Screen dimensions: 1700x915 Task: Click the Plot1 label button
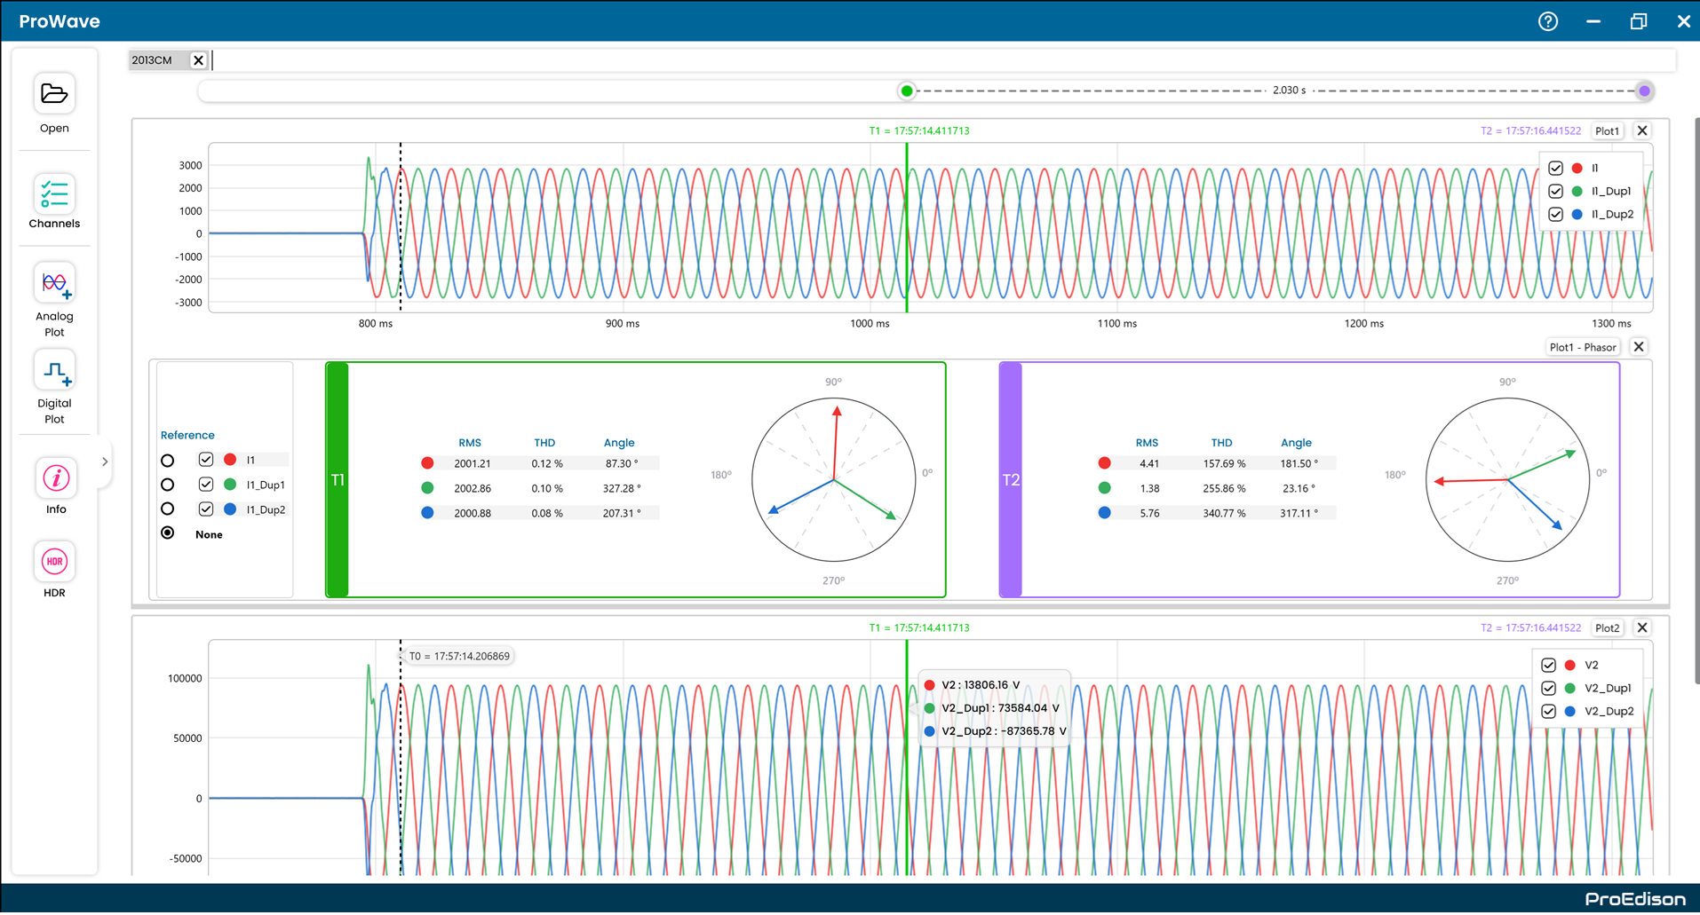tap(1607, 130)
